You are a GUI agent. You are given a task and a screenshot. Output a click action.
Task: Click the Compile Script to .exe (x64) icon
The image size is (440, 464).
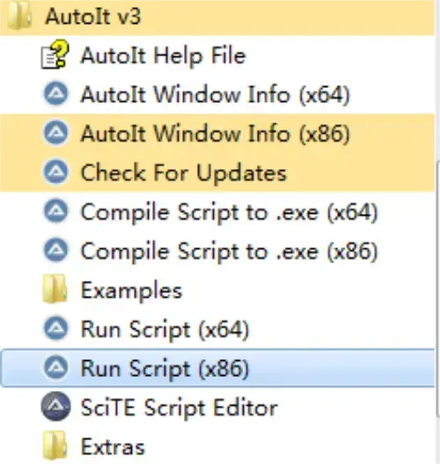click(55, 211)
